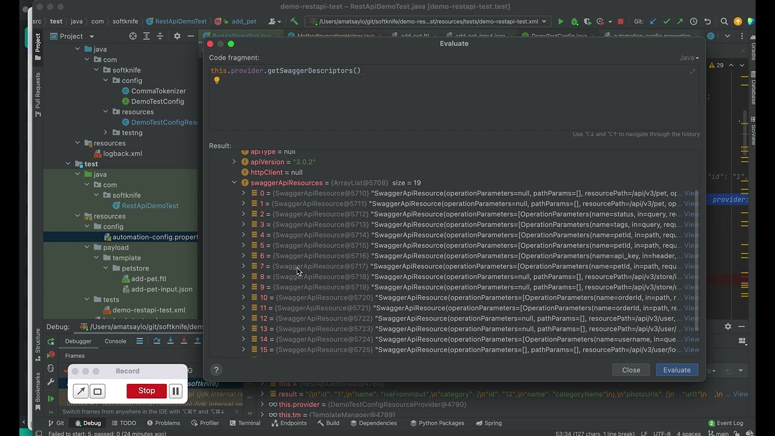Expand the result variable in debugger
The width and height of the screenshot is (775, 436).
(x=263, y=394)
